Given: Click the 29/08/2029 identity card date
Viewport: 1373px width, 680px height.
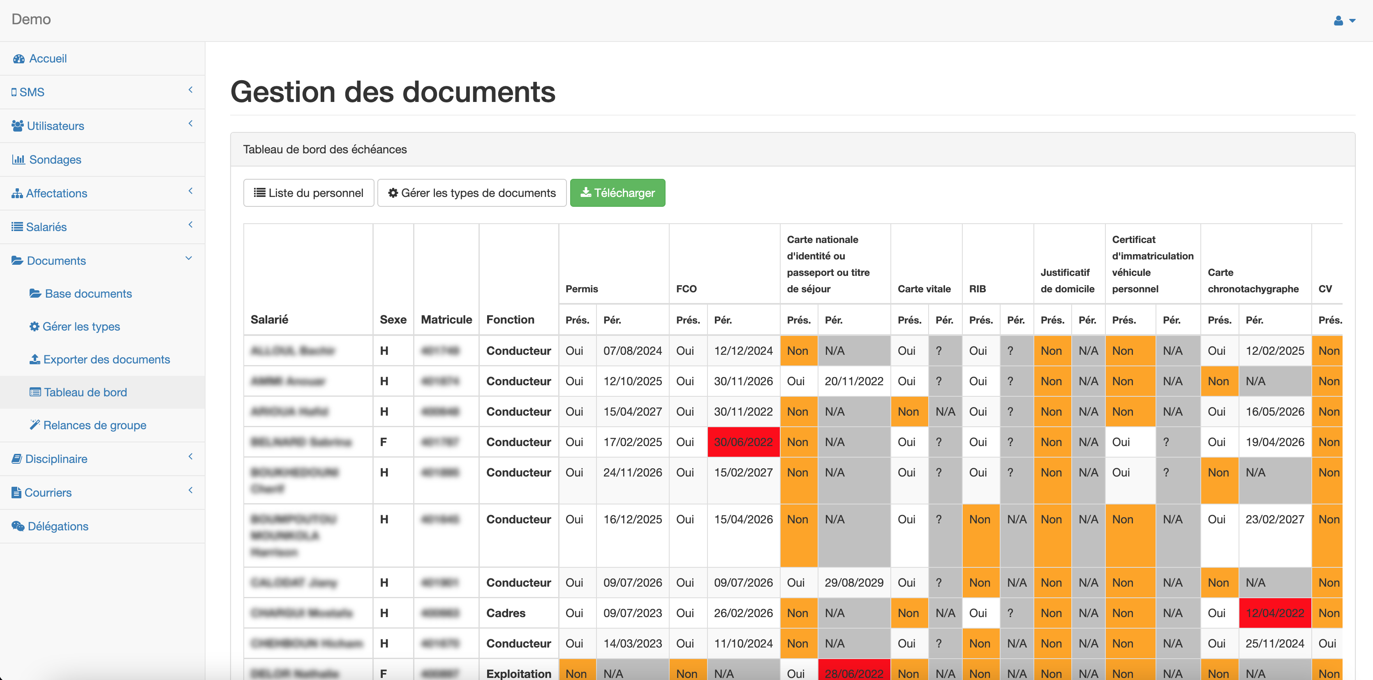Looking at the screenshot, I should point(854,583).
